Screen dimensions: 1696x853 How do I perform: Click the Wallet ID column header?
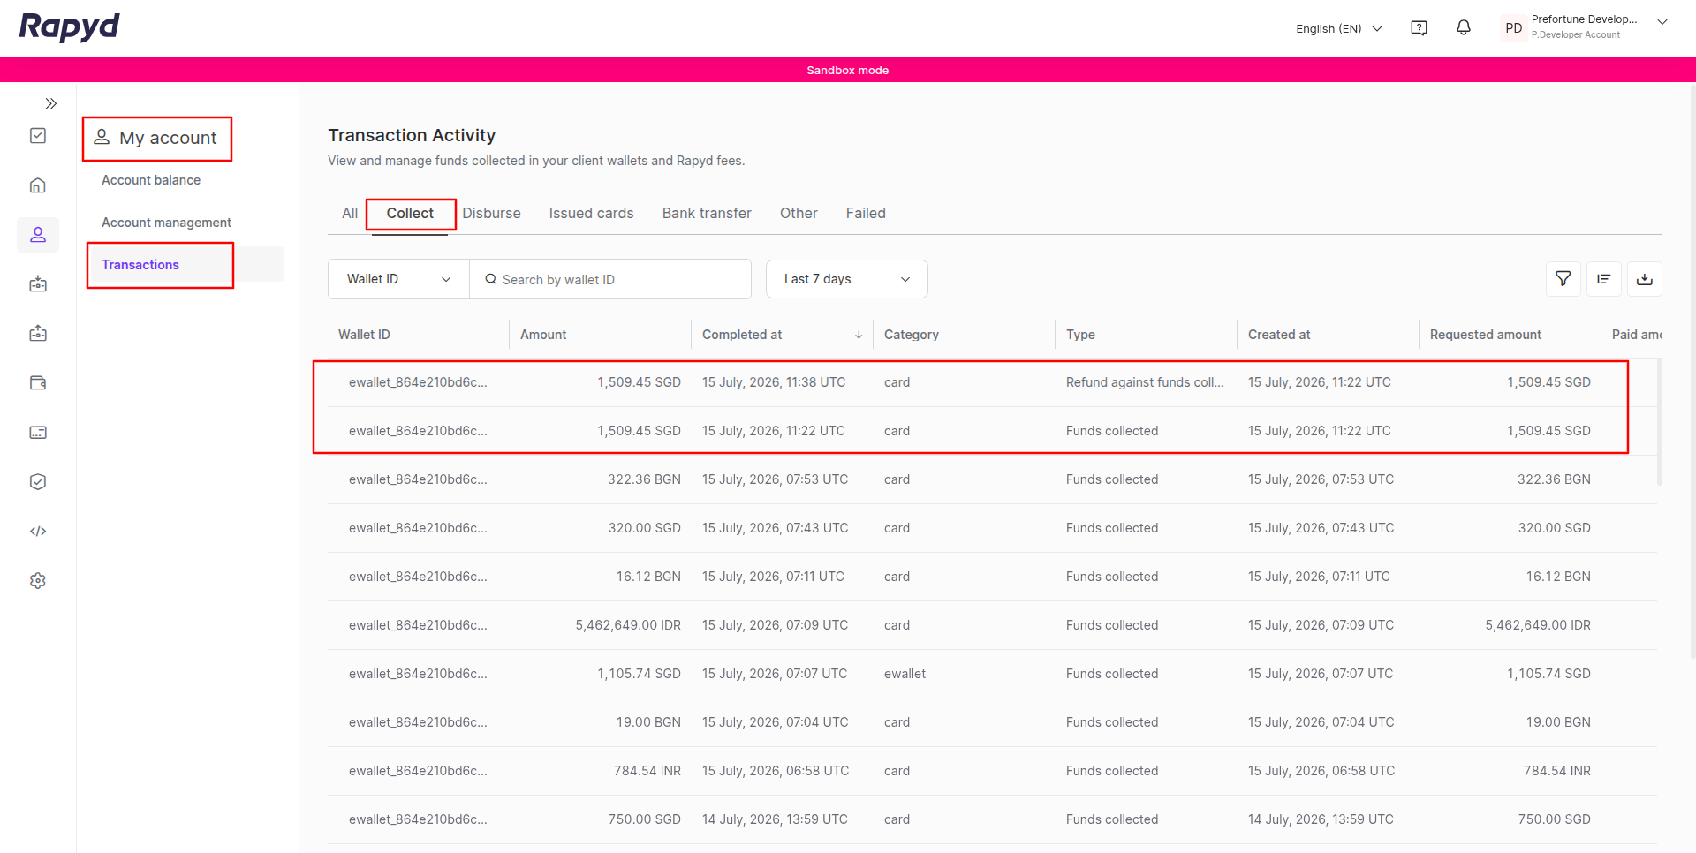[364, 335]
